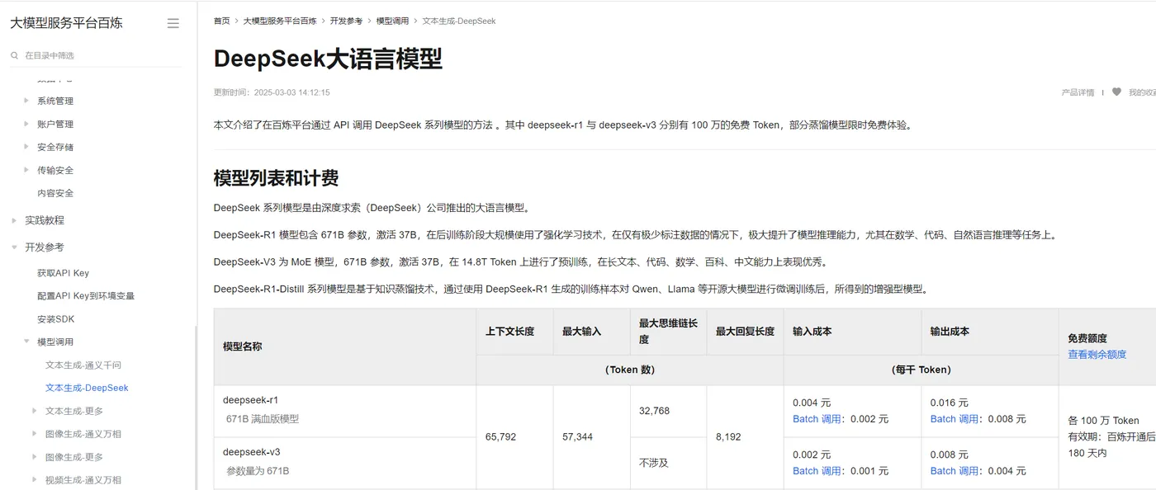The image size is (1156, 490).
Task: Go to 首页 in the breadcrumb
Action: coord(222,21)
